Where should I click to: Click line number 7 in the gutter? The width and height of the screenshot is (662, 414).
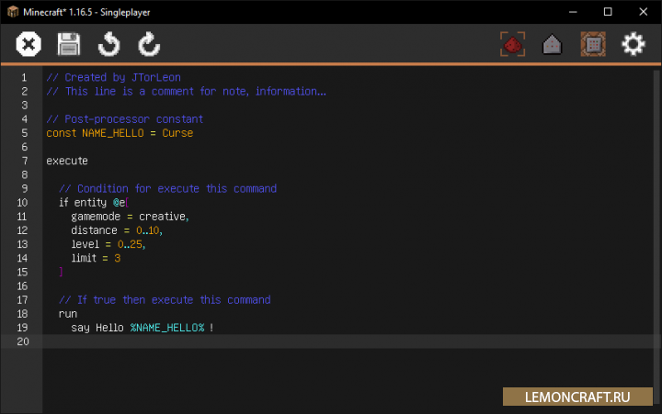(24, 161)
